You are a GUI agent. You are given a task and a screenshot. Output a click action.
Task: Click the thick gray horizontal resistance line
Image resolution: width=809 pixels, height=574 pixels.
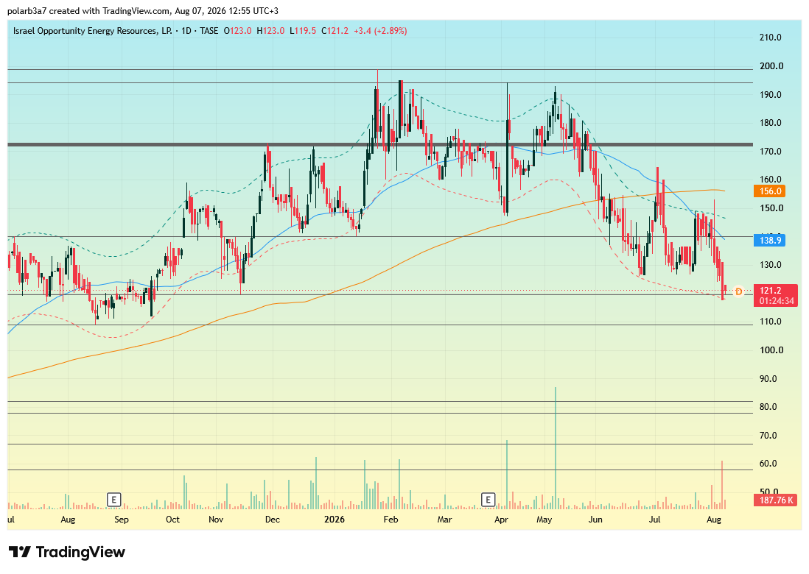click(x=380, y=145)
